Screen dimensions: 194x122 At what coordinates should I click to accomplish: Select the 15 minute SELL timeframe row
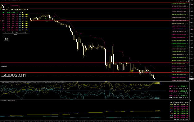coord(15,17)
